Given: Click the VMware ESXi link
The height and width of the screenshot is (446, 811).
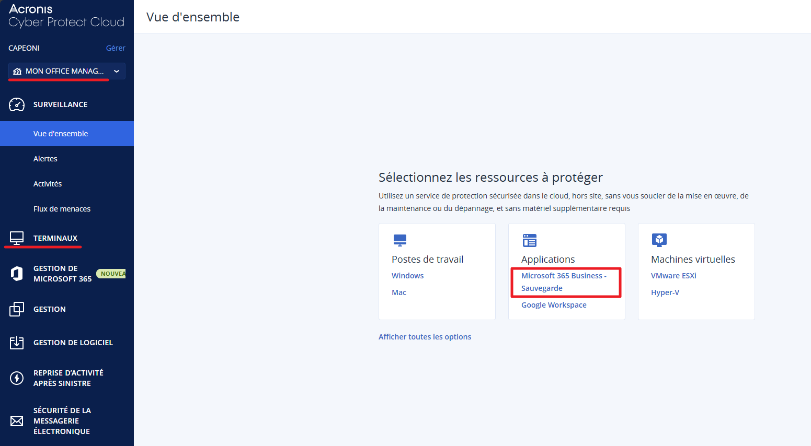Looking at the screenshot, I should click(673, 276).
